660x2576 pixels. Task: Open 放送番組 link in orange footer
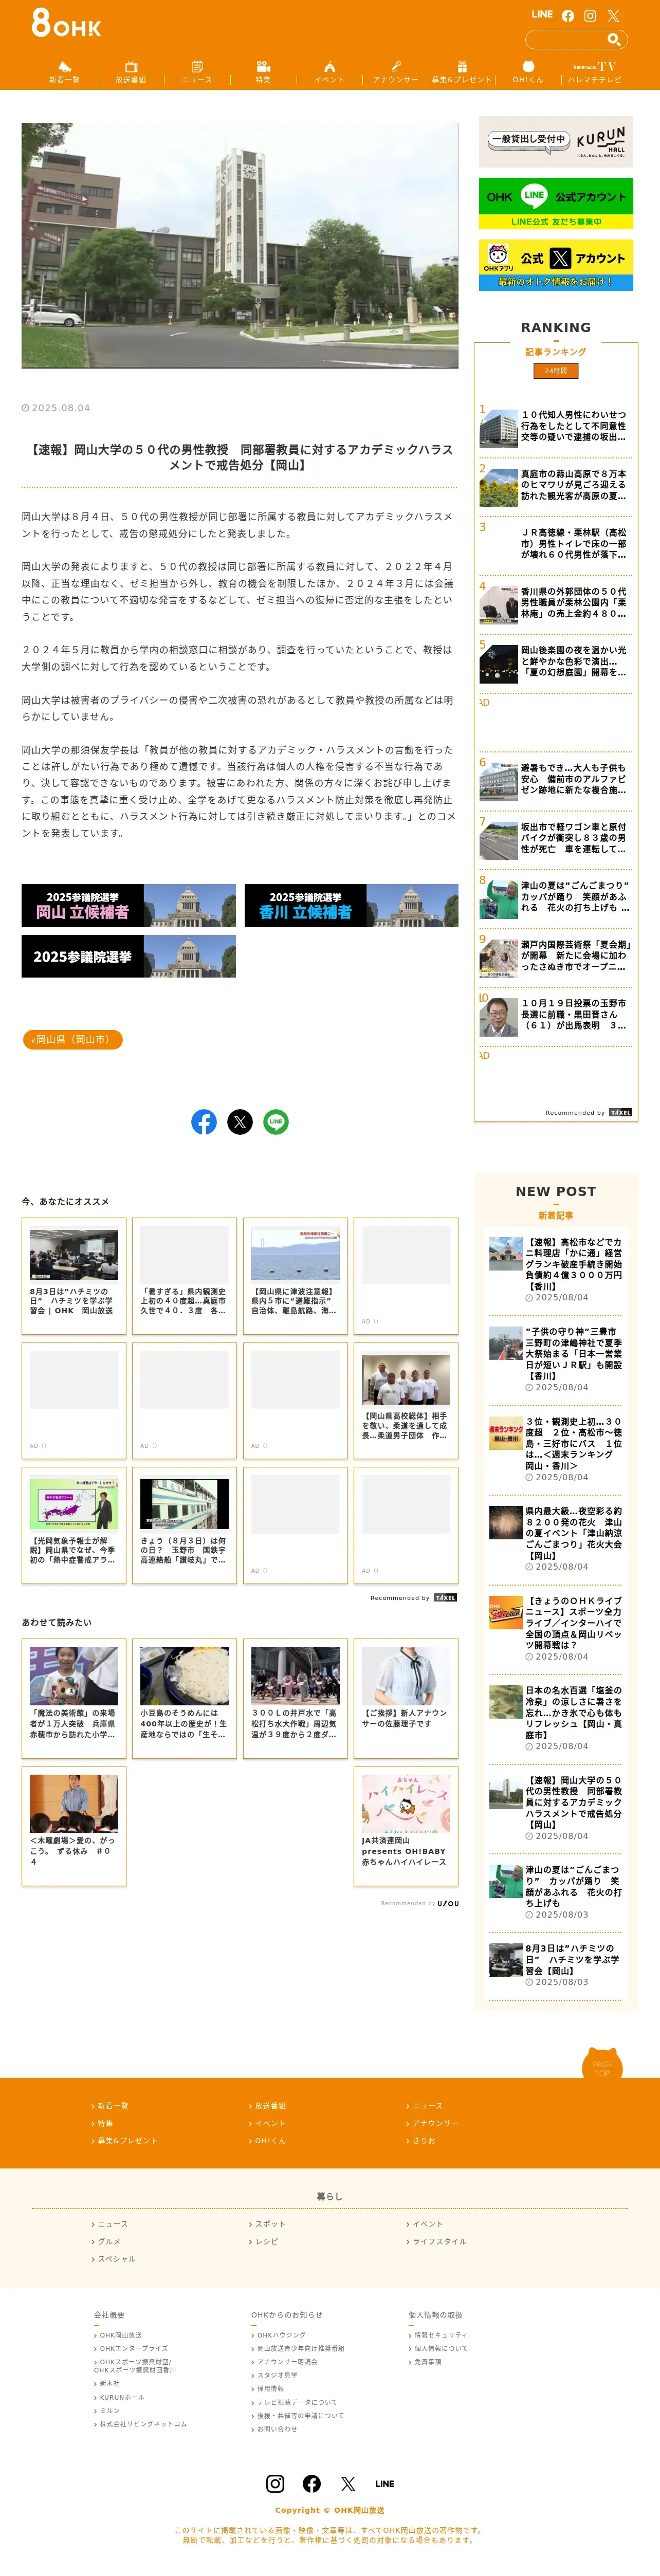(x=268, y=2106)
